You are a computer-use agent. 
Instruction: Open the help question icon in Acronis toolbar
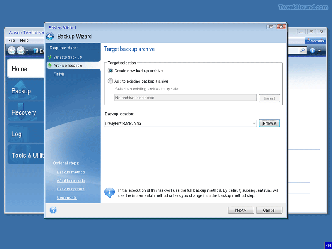point(312,50)
